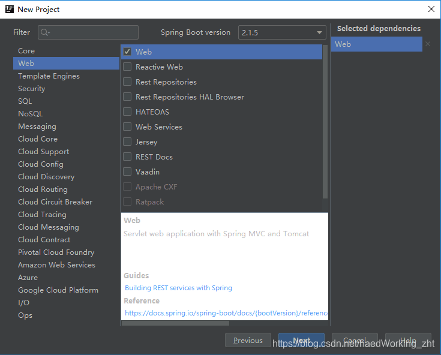Check the Vaadin dependency
The width and height of the screenshot is (441, 355).
[127, 172]
